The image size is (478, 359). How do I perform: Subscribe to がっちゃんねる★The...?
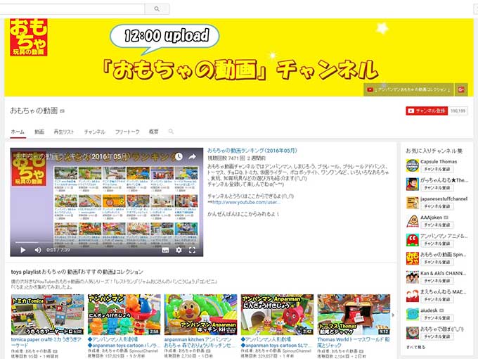point(437,188)
